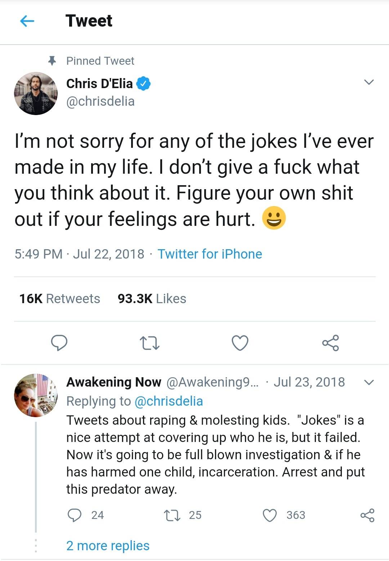Share Awakening Now's reply
This screenshot has width=389, height=561.
pos(367,515)
